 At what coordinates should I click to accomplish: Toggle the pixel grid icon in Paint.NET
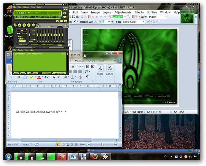tap(133, 17)
